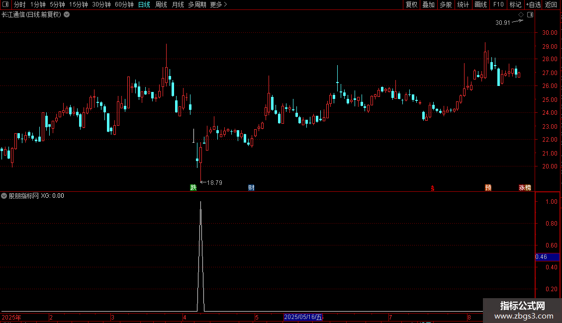Switch to 周线 weekly chart
Image resolution: width=562 pixels, height=323 pixels.
161,4
